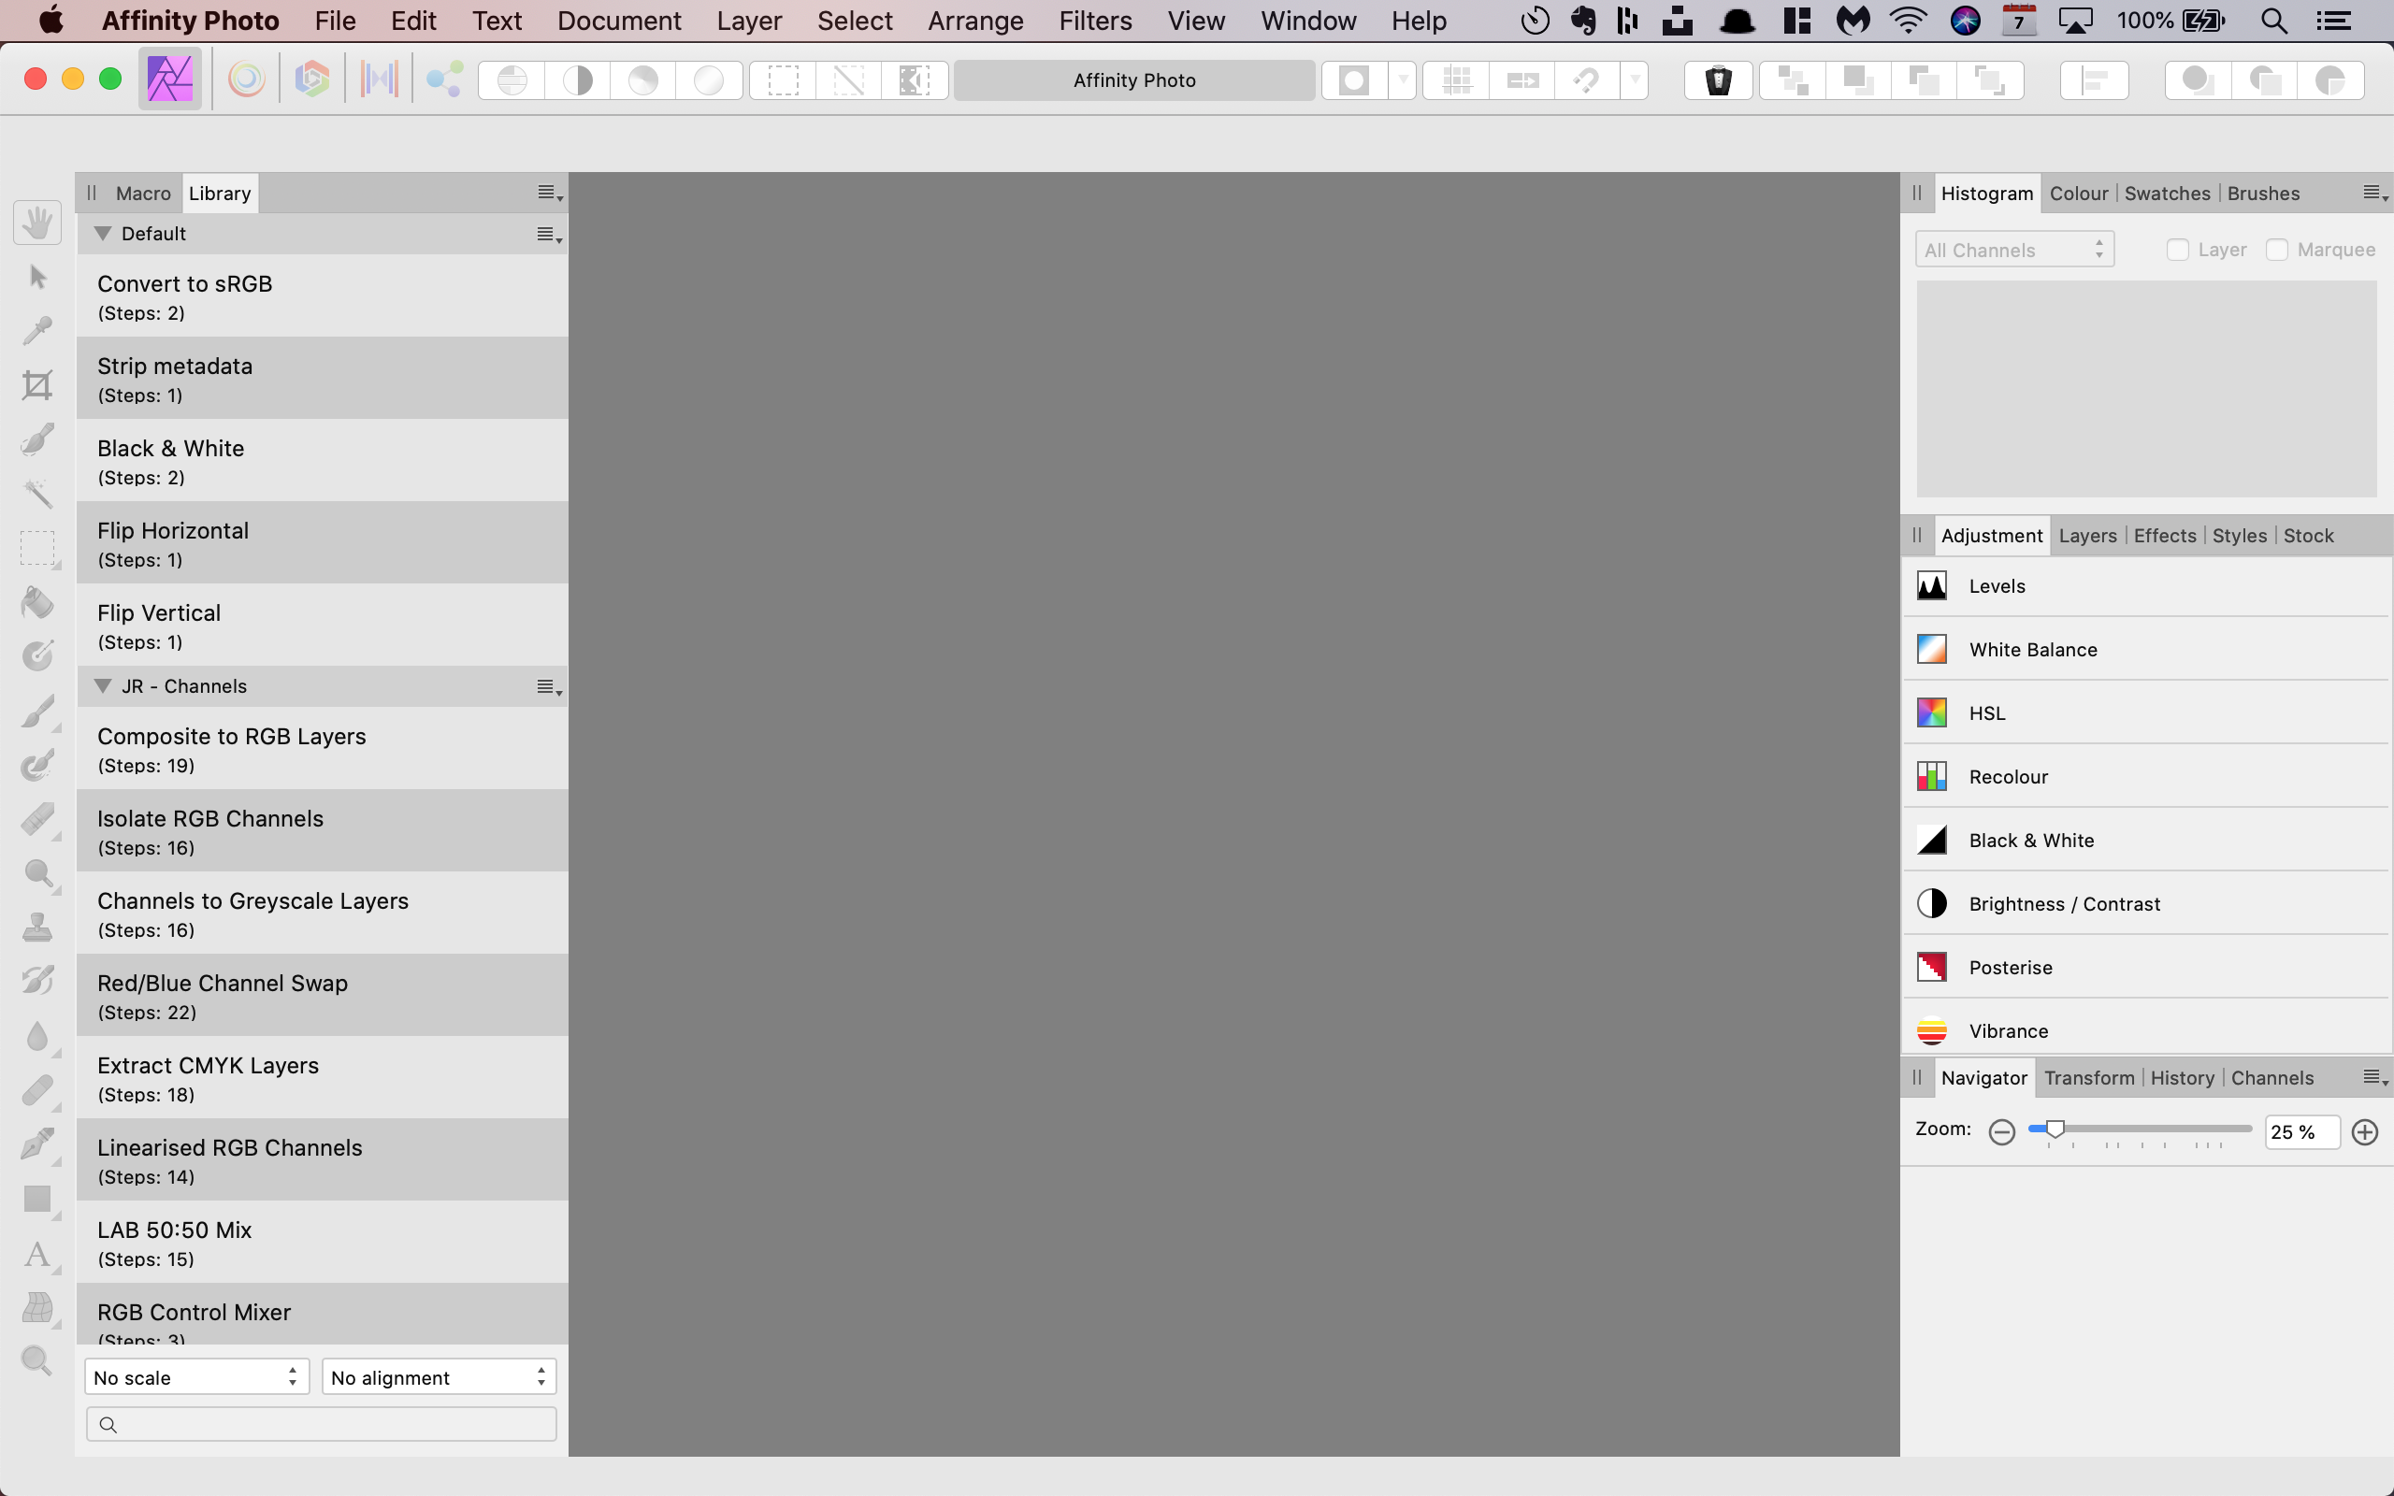Collapse the JR - Channels macro category

pos(103,685)
